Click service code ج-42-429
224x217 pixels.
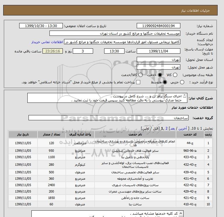(190, 191)
